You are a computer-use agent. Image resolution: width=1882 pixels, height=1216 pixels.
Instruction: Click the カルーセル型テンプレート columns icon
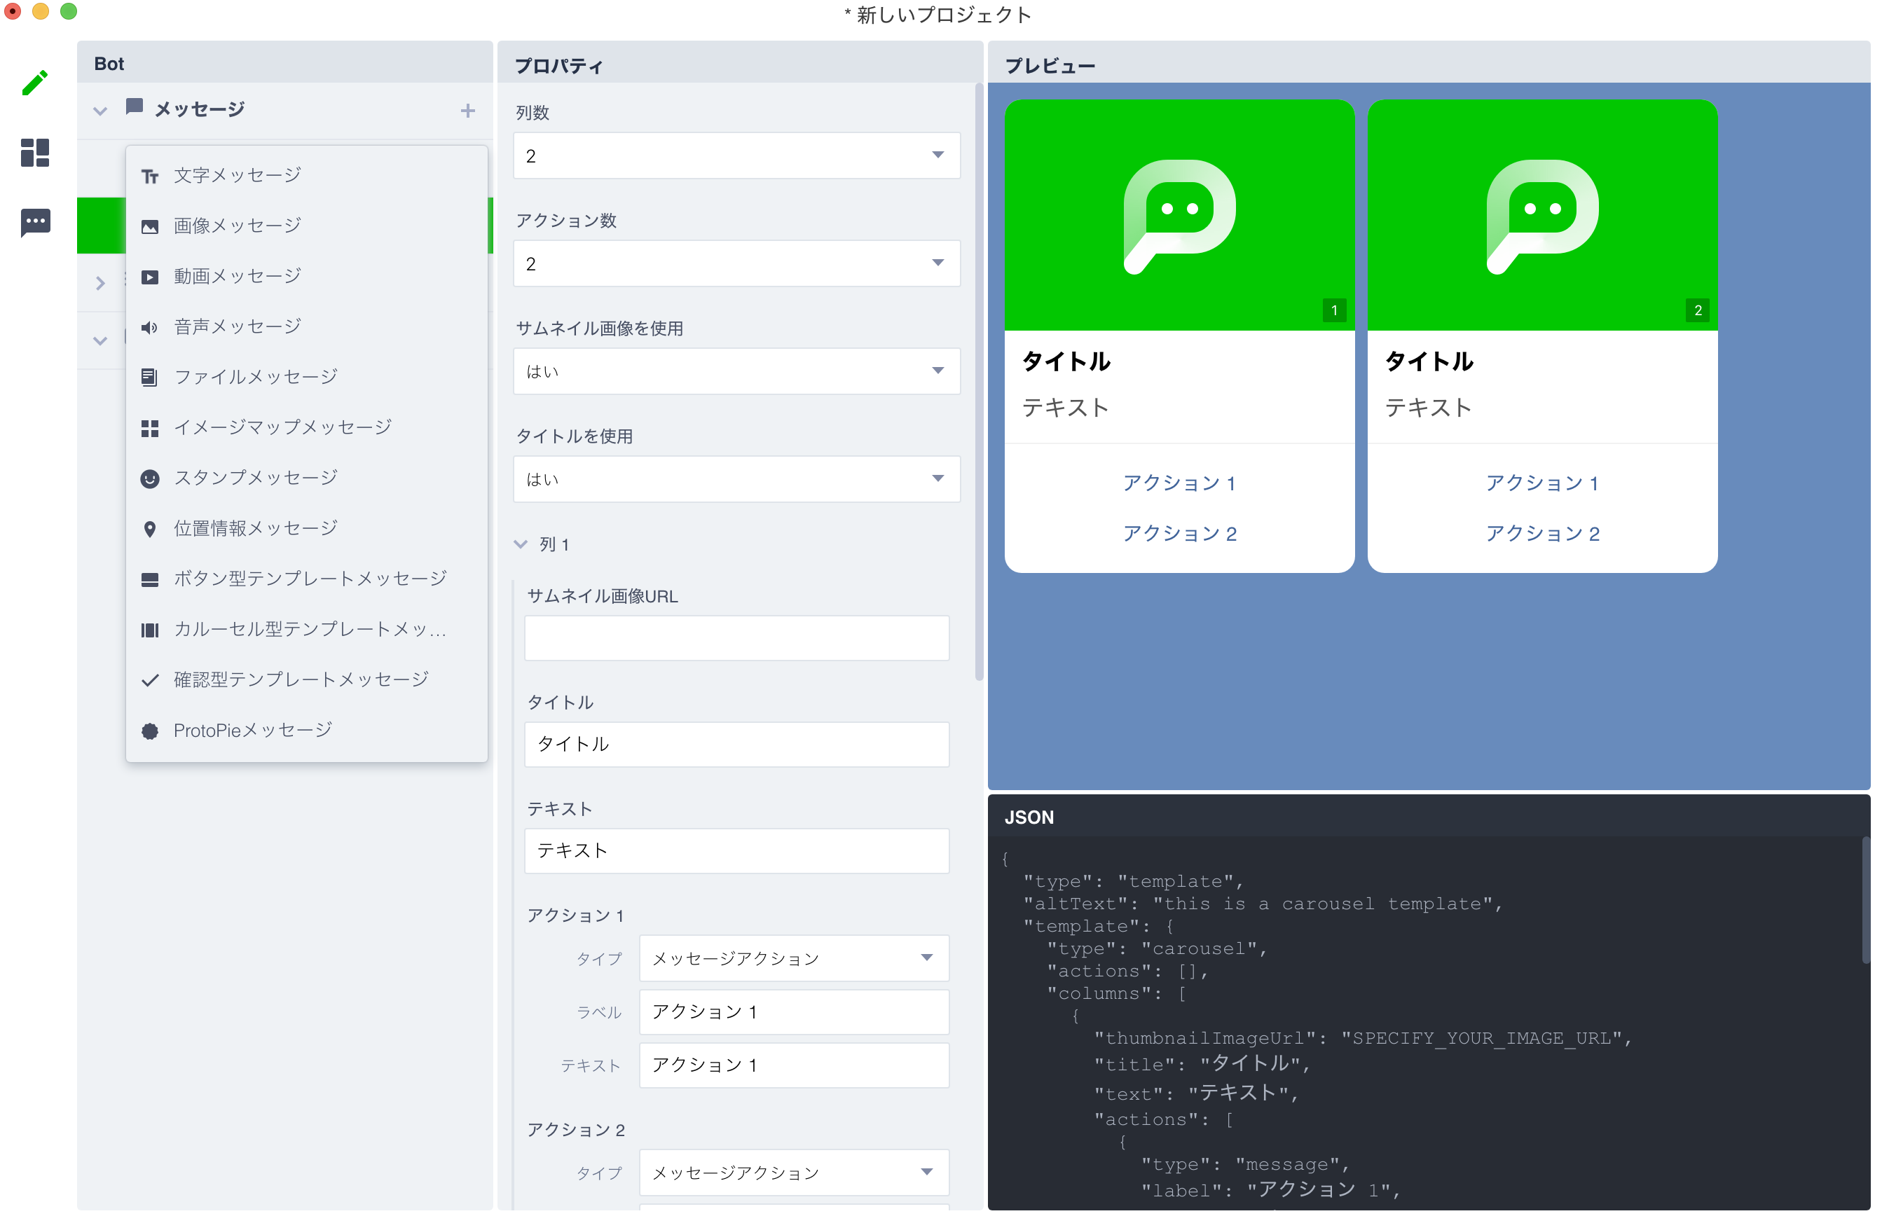click(150, 630)
